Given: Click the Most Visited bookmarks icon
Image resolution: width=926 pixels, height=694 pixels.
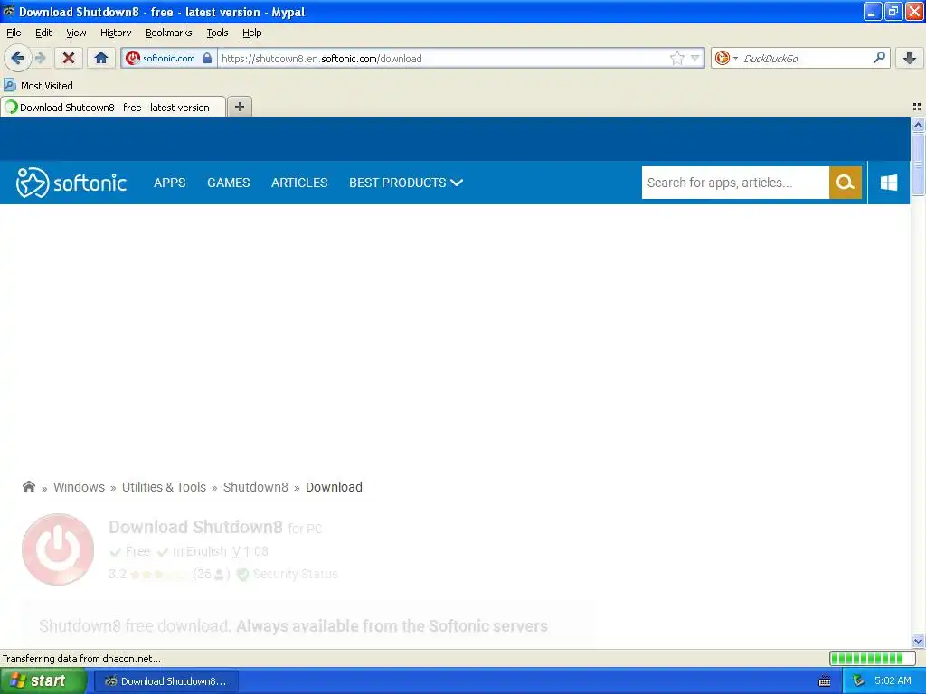Looking at the screenshot, I should point(9,85).
